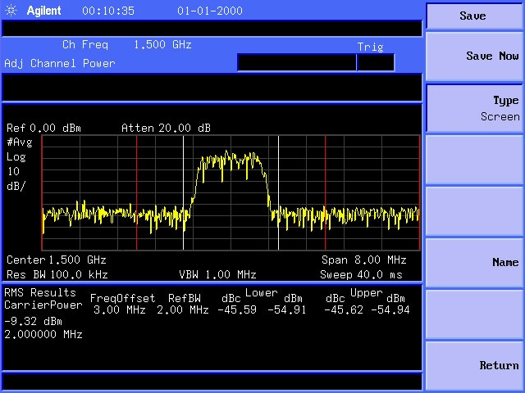Screen dimensions: 525x393
Task: Click the RefBW 2.00 MHz value
Action: click(183, 309)
